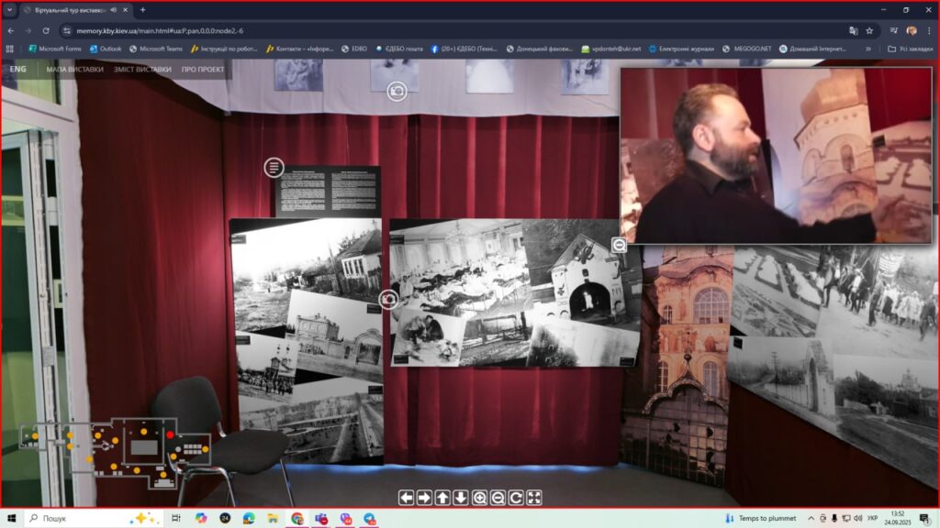Switch site language to ENG

[18, 69]
